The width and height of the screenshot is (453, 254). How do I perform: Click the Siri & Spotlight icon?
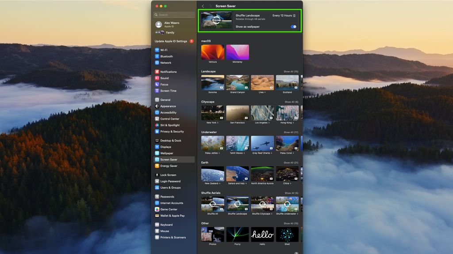[157, 125]
